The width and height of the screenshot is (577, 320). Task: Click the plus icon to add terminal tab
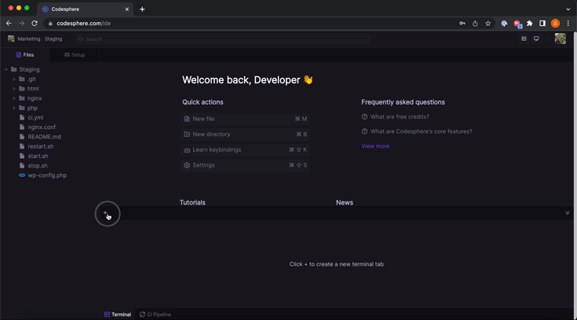point(106,213)
